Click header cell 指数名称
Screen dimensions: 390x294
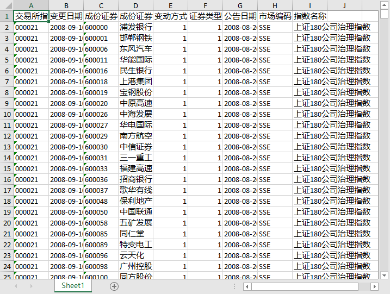(x=310, y=16)
